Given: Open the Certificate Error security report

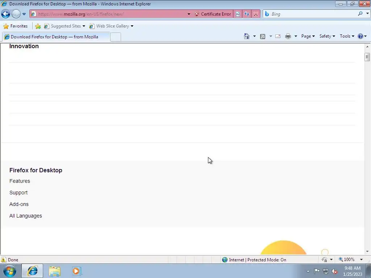Looking at the screenshot, I should tap(213, 14).
